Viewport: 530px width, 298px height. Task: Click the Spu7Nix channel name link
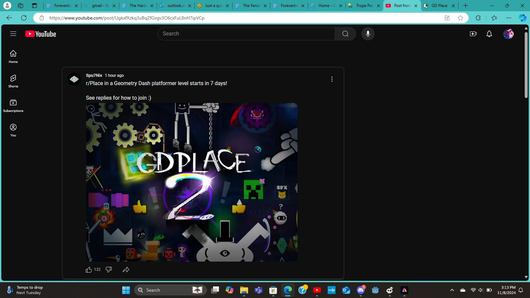click(94, 75)
